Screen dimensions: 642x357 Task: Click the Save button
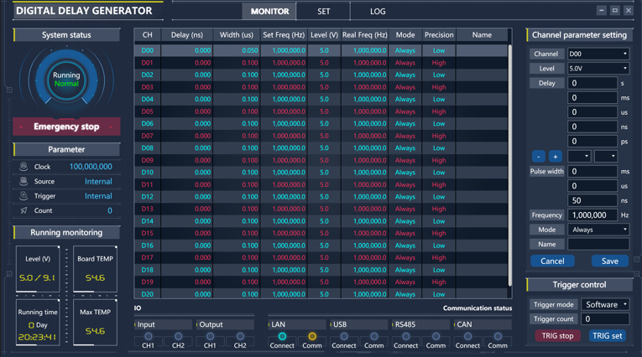[x=609, y=261]
